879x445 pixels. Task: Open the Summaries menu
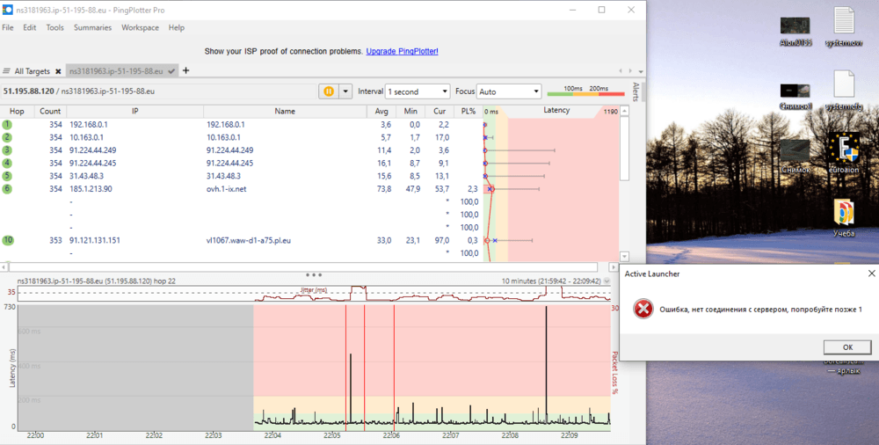[92, 27]
